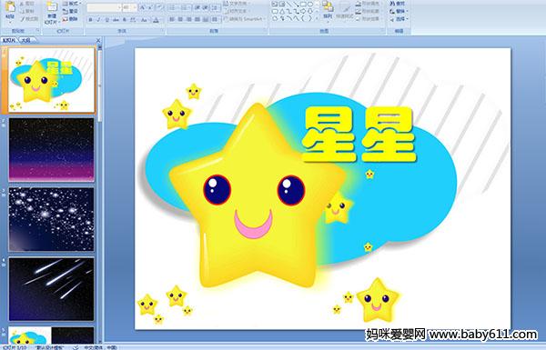Click the align text left icon
This screenshot has height=350, width=546.
click(172, 19)
